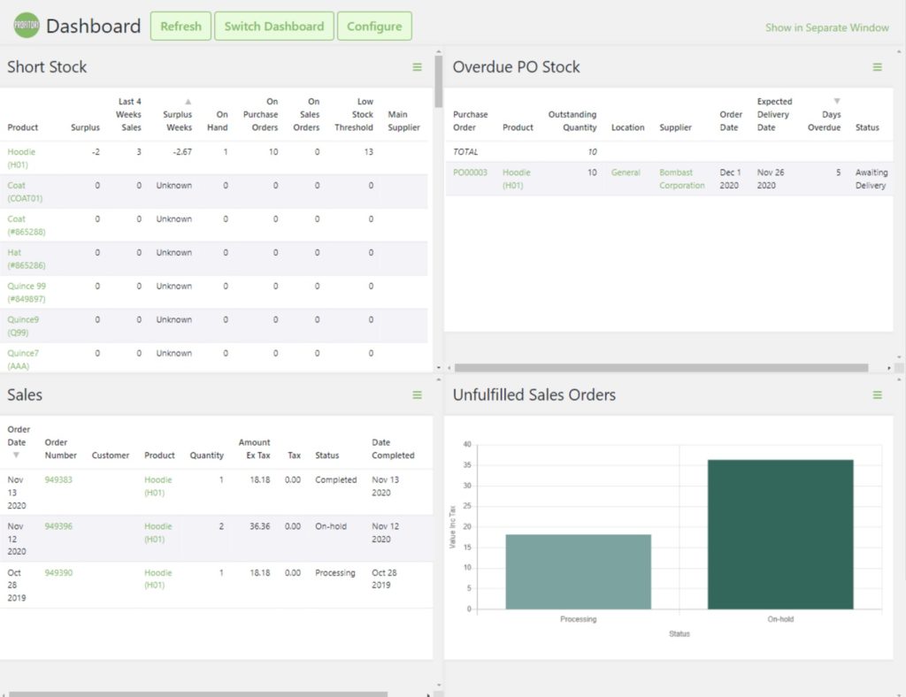Open the Short Stock widget menu icon
Viewport: 906px width, 697px height.
click(x=418, y=67)
